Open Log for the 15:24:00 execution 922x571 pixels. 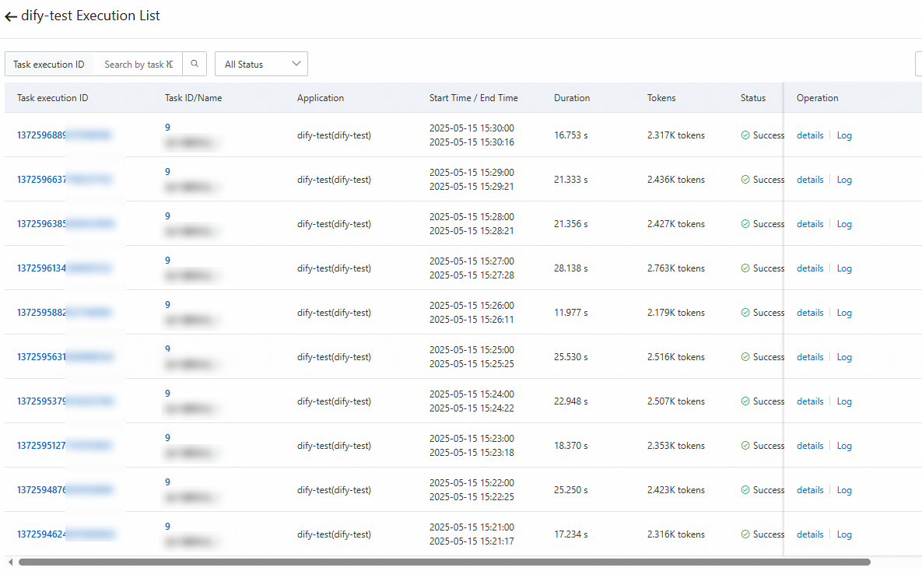pos(843,401)
